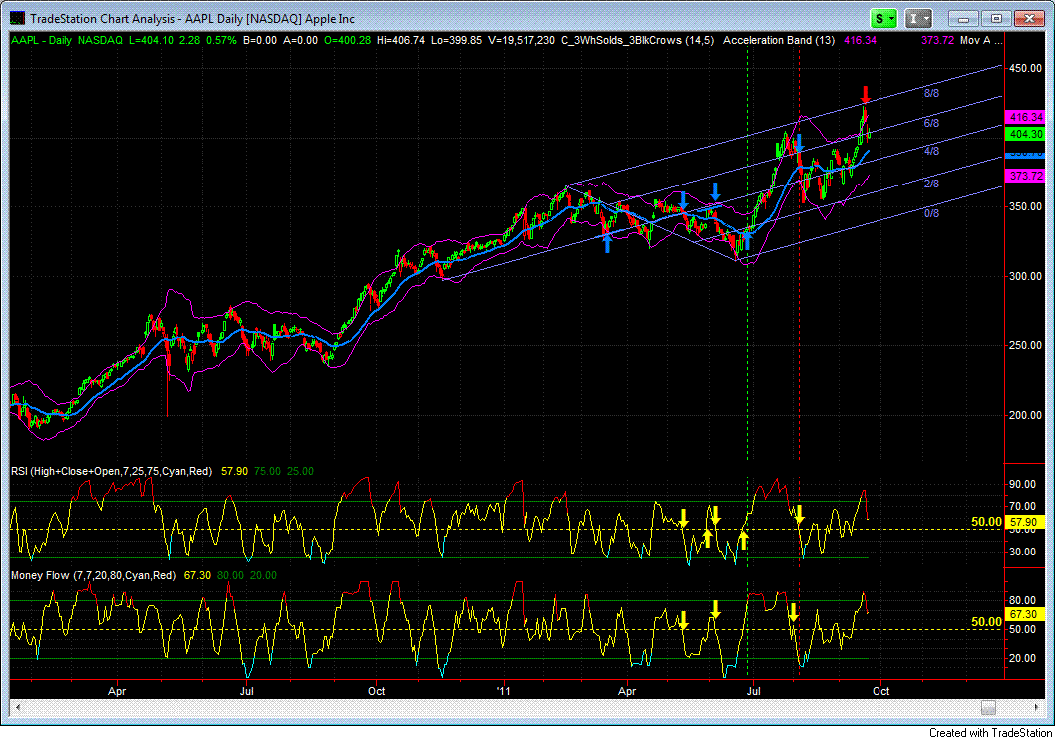Click the NASDAQ exchange label in status line

100,40
